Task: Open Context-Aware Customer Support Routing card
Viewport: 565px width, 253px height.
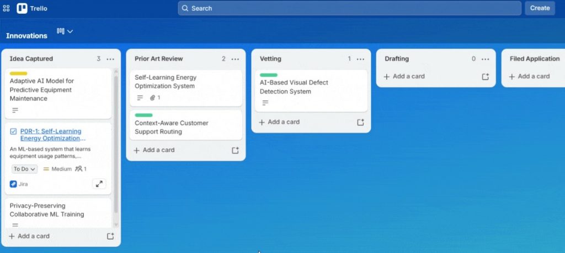Action: (x=186, y=125)
